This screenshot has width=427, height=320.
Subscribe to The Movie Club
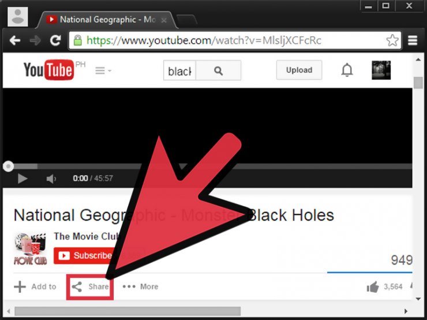(85, 255)
